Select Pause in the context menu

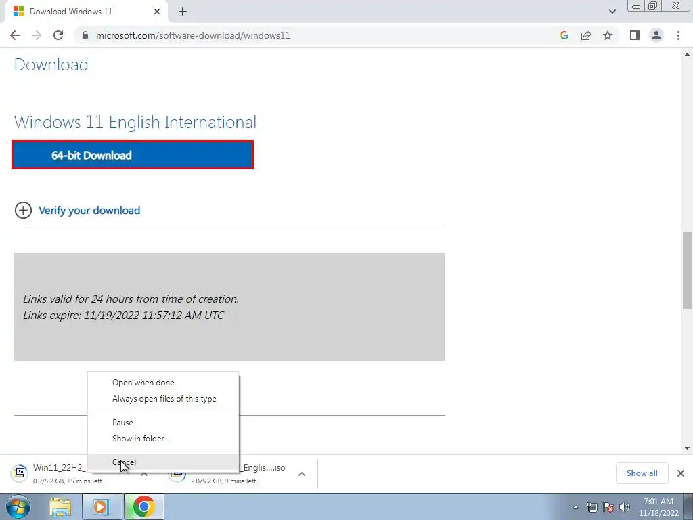(164, 422)
